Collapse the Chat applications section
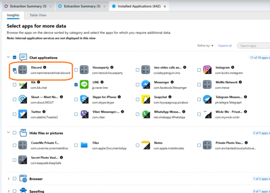Screen dimensions: 270x193 (8, 57)
